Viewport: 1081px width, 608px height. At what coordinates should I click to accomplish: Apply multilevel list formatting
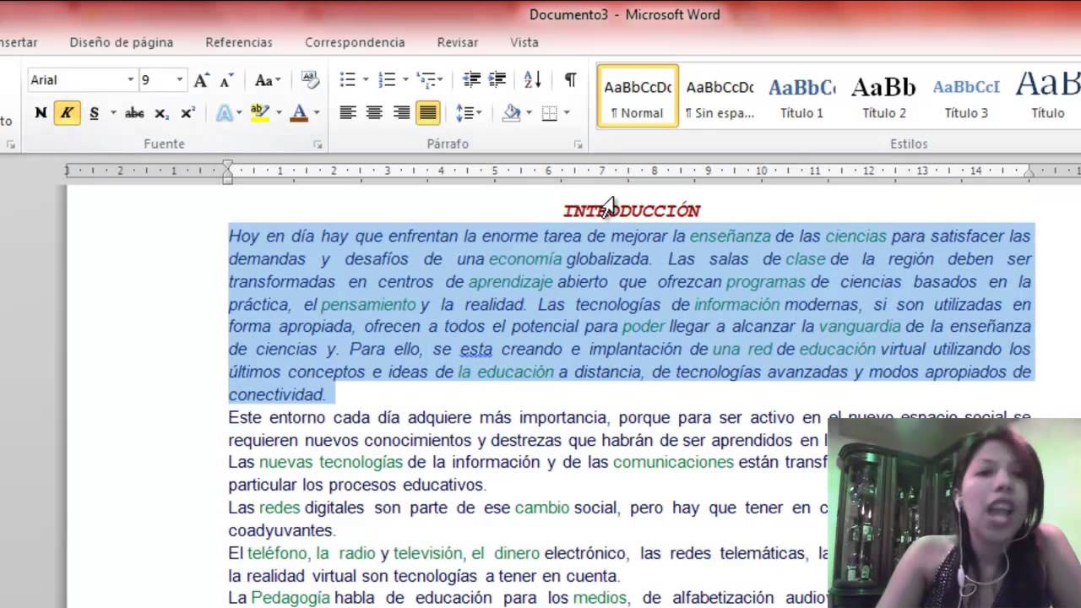(426, 80)
